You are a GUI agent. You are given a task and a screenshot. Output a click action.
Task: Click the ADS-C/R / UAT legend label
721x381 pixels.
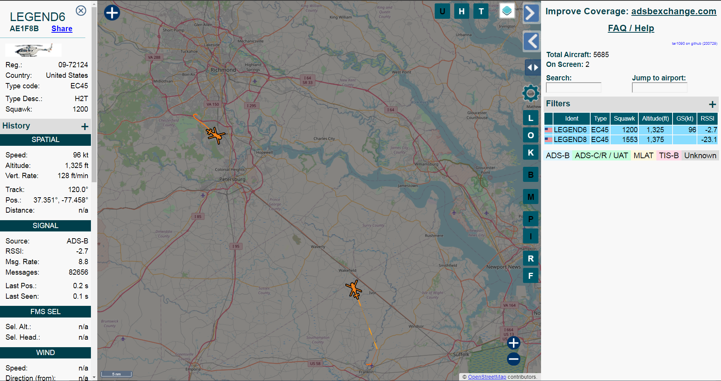601,156
